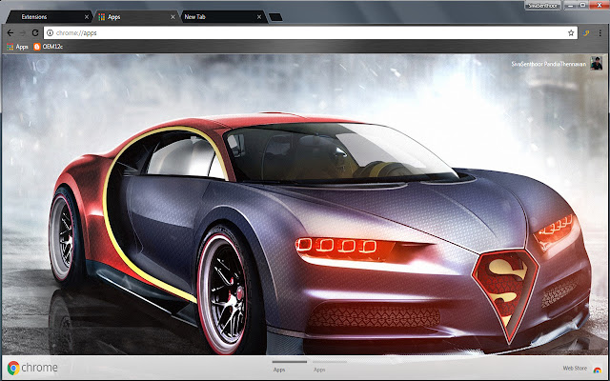Minimize the Chrome window
This screenshot has width=610, height=381.
(x=570, y=6)
